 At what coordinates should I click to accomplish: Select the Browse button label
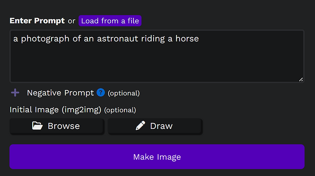pos(64,126)
